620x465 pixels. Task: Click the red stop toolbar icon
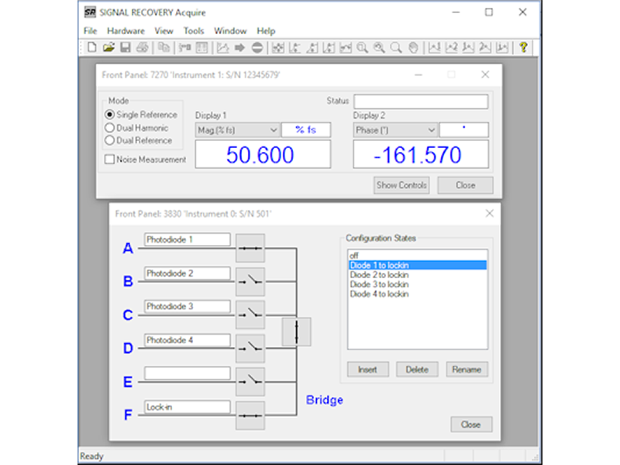click(x=257, y=48)
